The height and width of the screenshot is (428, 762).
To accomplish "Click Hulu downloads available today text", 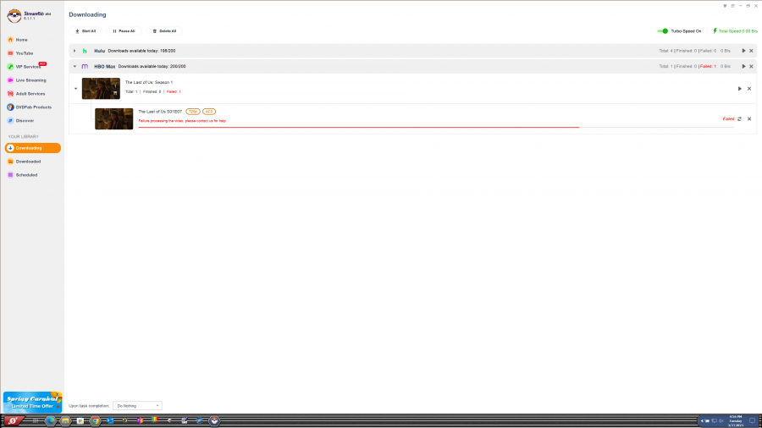I will [141, 51].
